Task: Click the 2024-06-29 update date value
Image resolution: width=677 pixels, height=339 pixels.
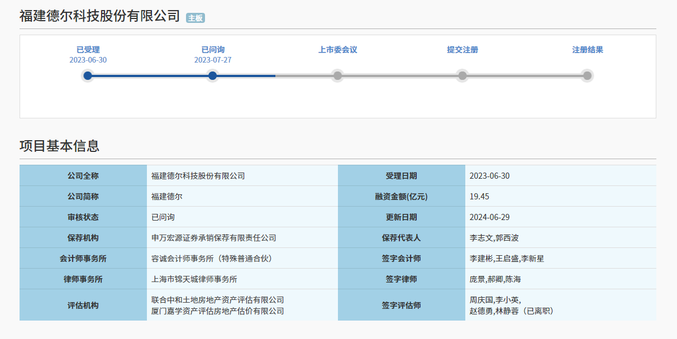Action: 490,217
